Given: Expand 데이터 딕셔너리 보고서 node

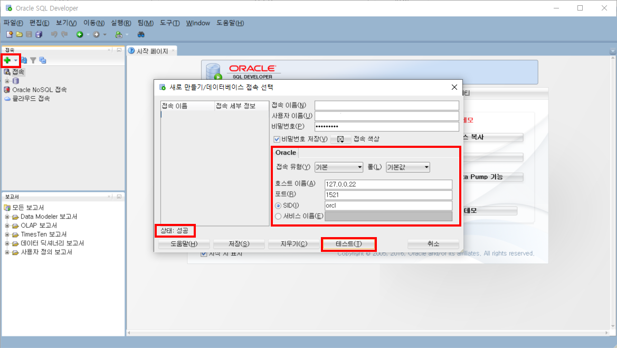Looking at the screenshot, I should (x=7, y=243).
